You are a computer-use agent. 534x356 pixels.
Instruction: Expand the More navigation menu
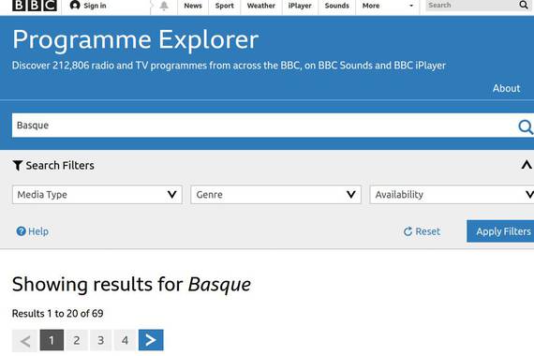tap(388, 6)
